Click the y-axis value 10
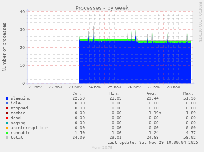 tap(22, 66)
